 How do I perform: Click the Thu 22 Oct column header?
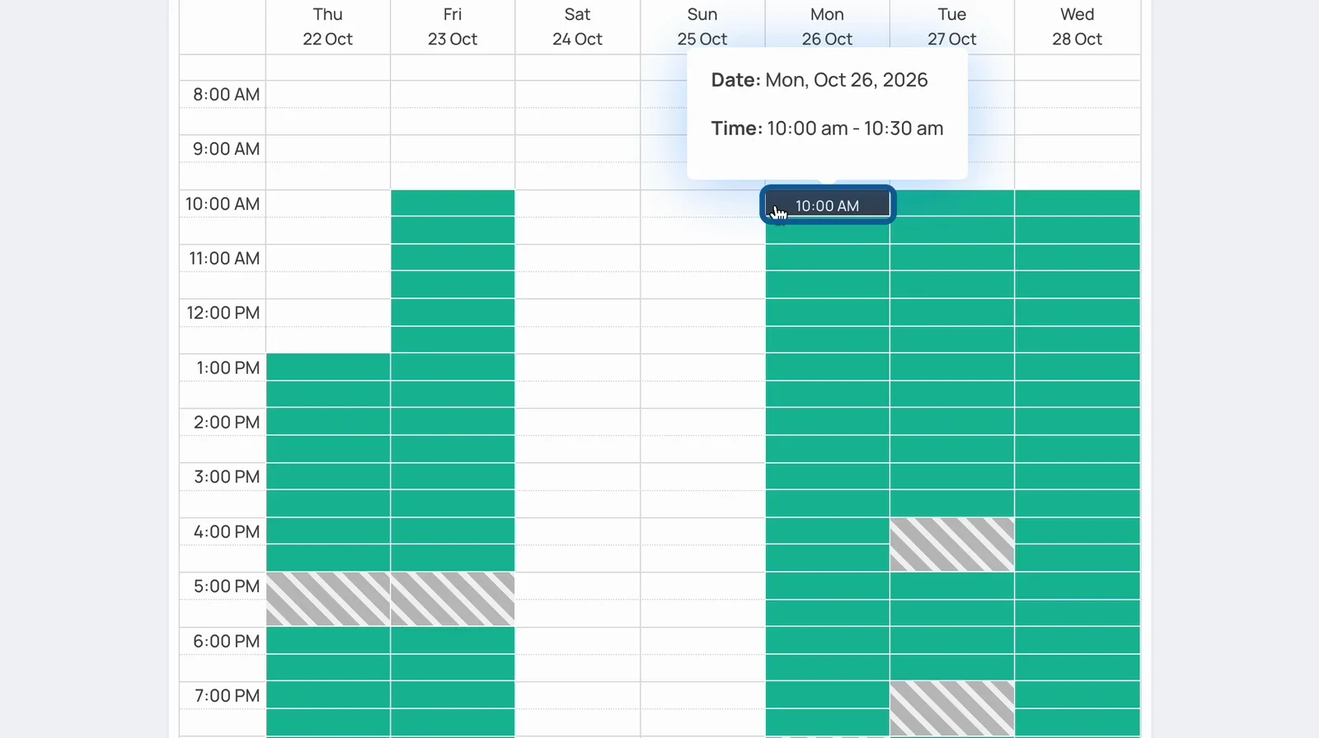point(328,26)
